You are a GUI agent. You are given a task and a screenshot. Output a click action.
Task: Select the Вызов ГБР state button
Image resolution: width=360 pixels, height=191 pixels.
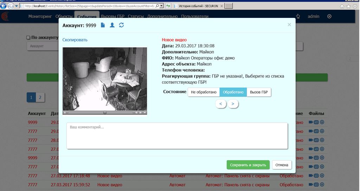(259, 92)
